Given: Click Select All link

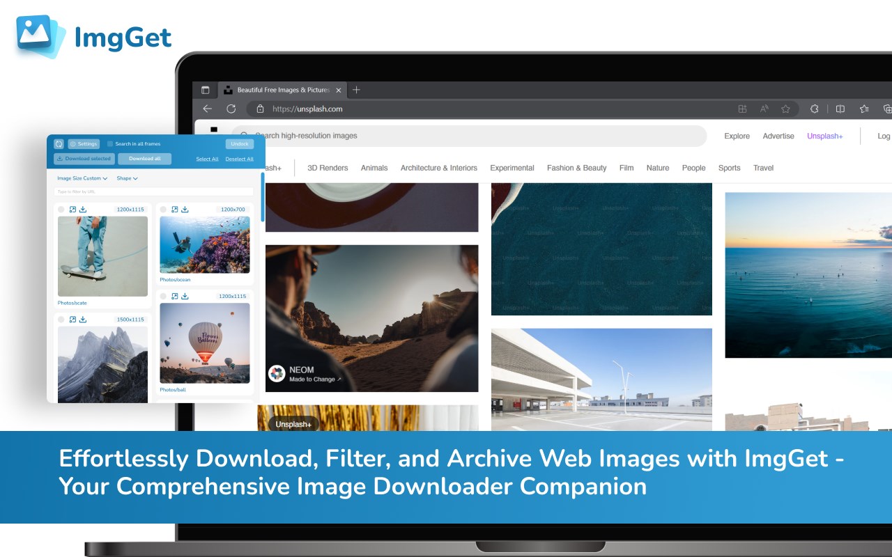Looking at the screenshot, I should click(207, 159).
